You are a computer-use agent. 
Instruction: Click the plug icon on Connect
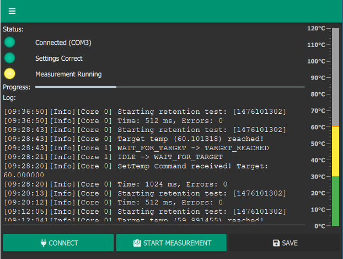[x=44, y=243]
